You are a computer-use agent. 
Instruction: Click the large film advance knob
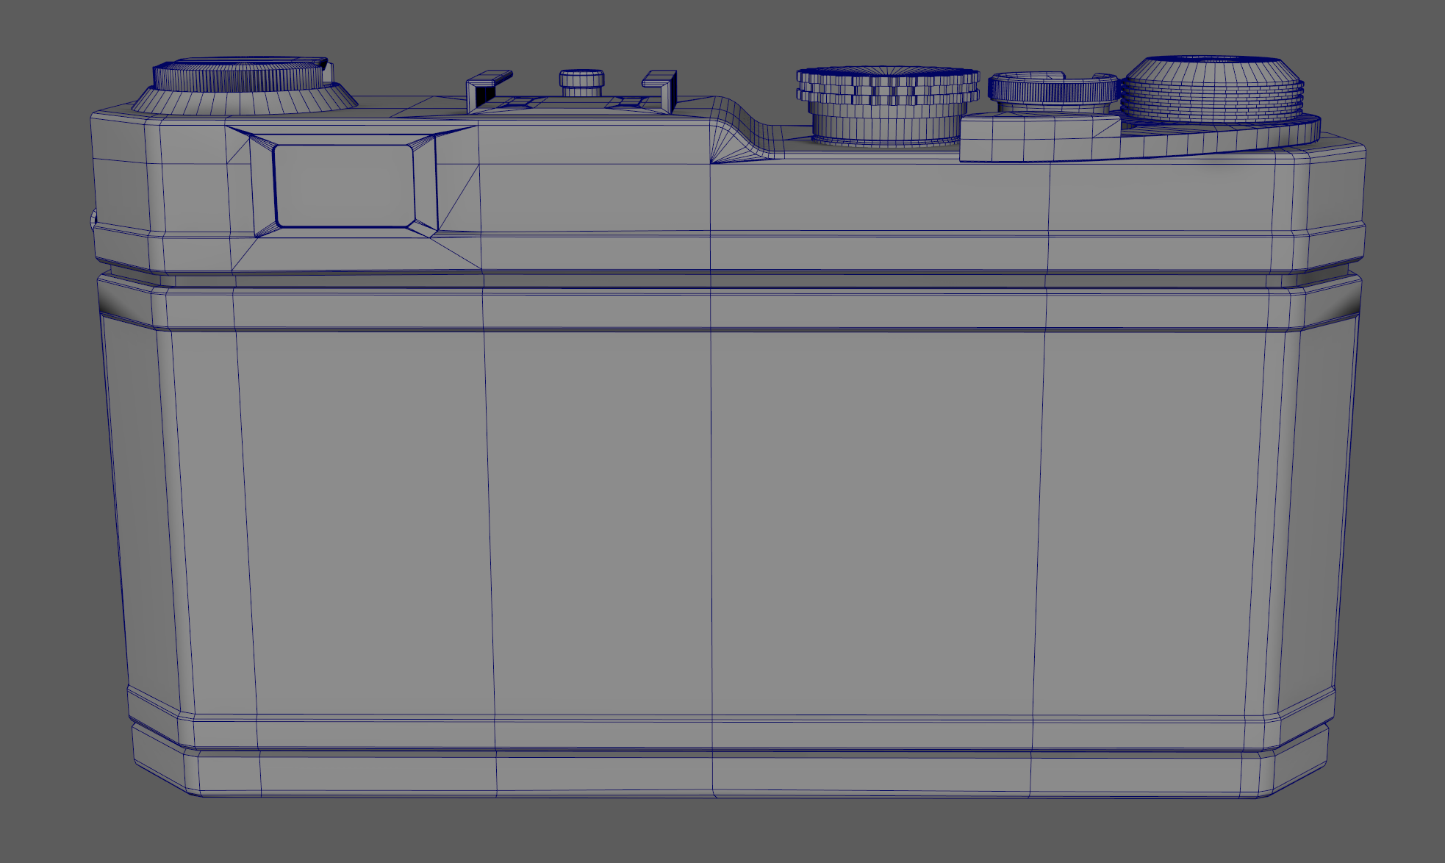pos(1213,87)
